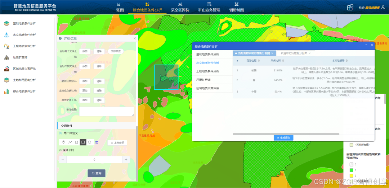
Task: Click the 图形预览 button
Action: (116, 51)
